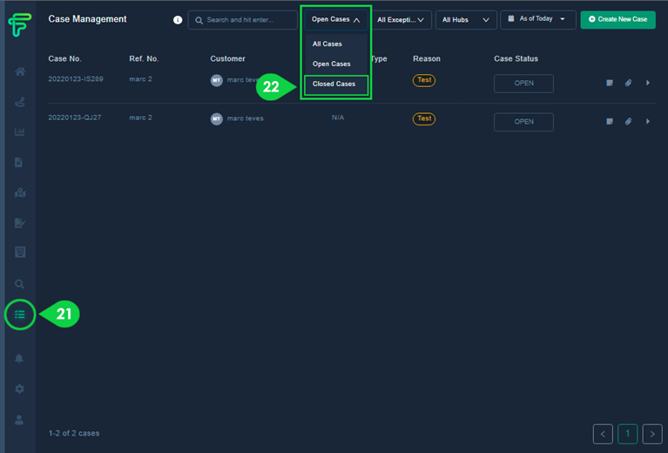Open the notifications bell icon
668x453 pixels.
[19, 358]
